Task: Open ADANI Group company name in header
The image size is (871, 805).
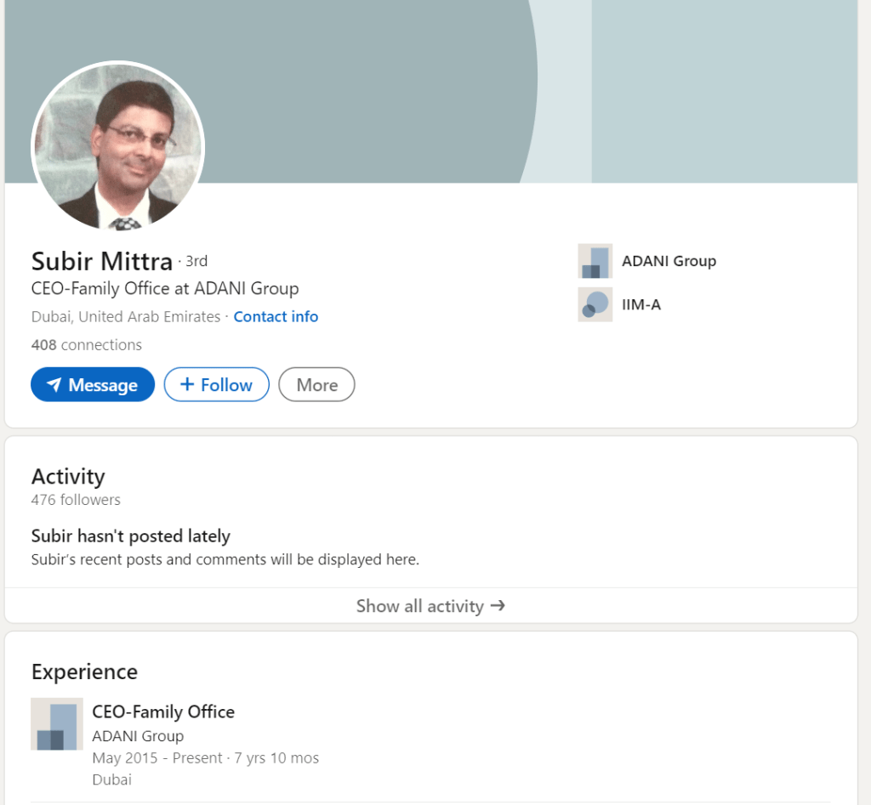Action: pyautogui.click(x=669, y=261)
